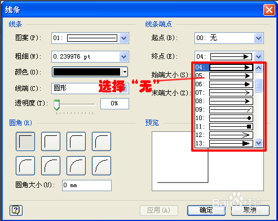Click the transparency slider handle
278x221 pixels.
56,105
